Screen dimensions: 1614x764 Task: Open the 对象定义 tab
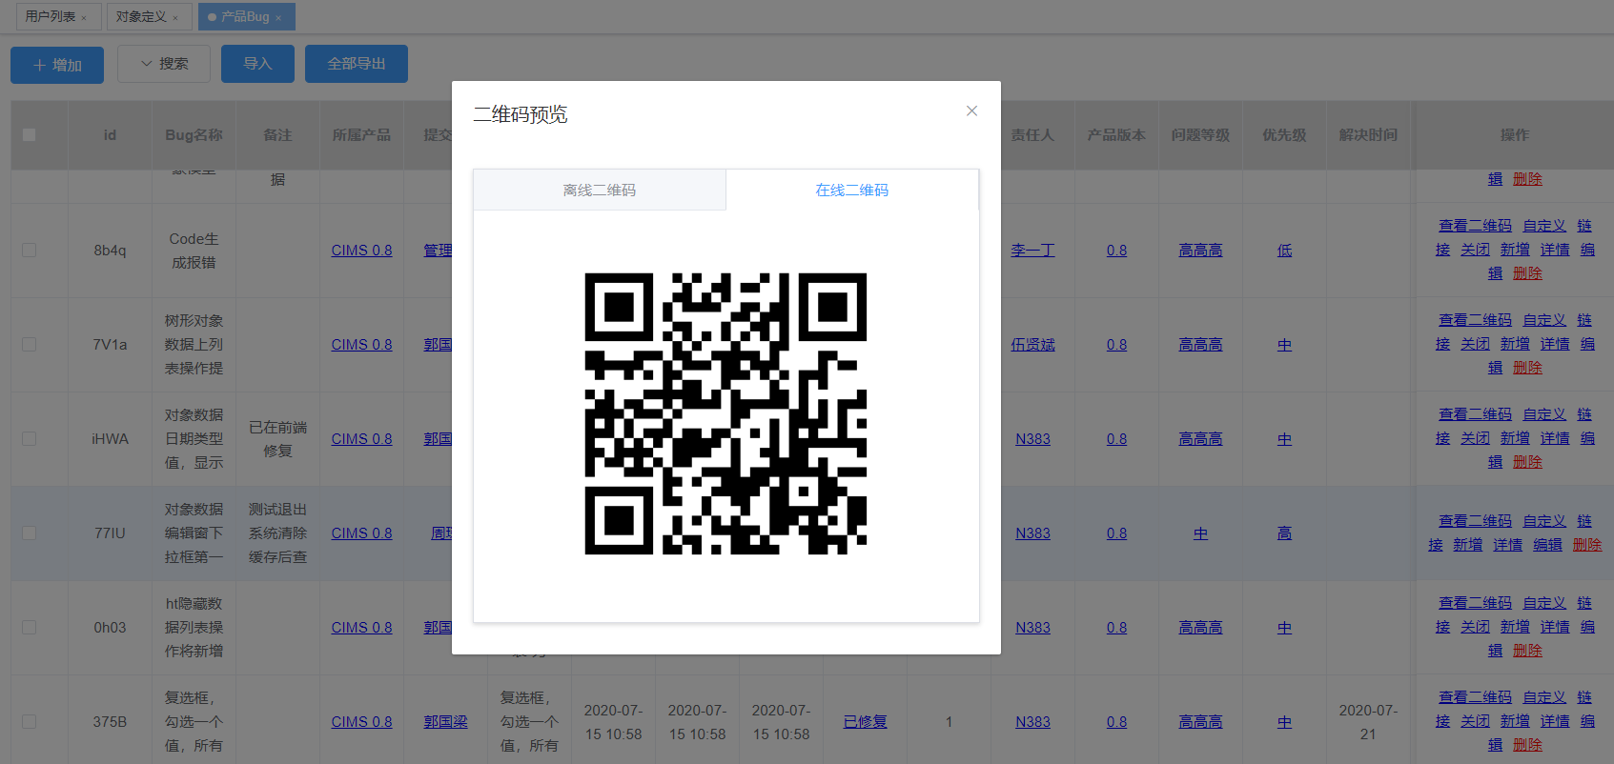141,16
